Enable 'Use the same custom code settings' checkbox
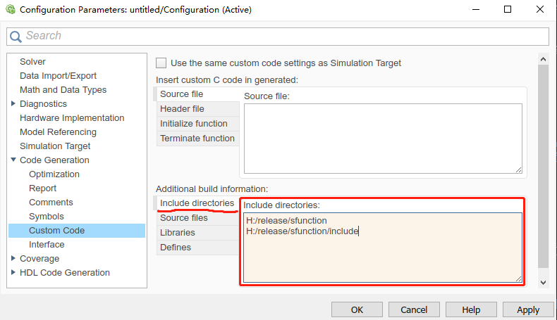Image resolution: width=557 pixels, height=320 pixels. click(161, 63)
